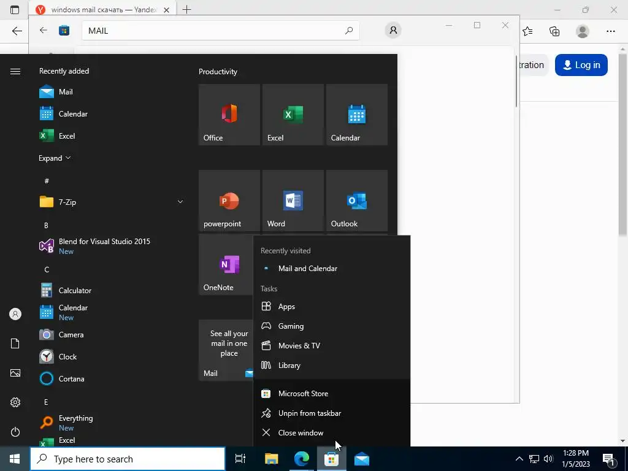Expand the Recently added list
The height and width of the screenshot is (471, 628).
point(55,158)
